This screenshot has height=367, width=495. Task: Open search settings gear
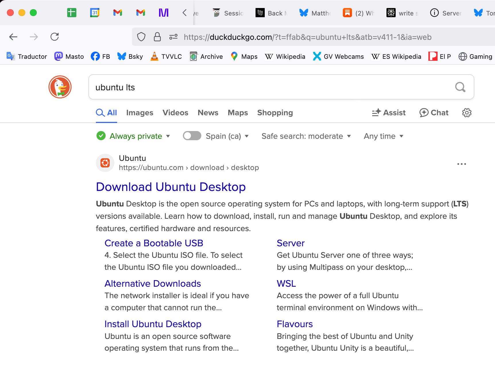(467, 113)
